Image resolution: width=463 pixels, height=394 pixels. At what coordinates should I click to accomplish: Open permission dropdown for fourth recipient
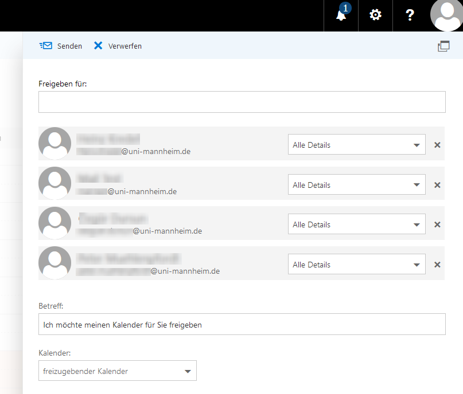(357, 264)
